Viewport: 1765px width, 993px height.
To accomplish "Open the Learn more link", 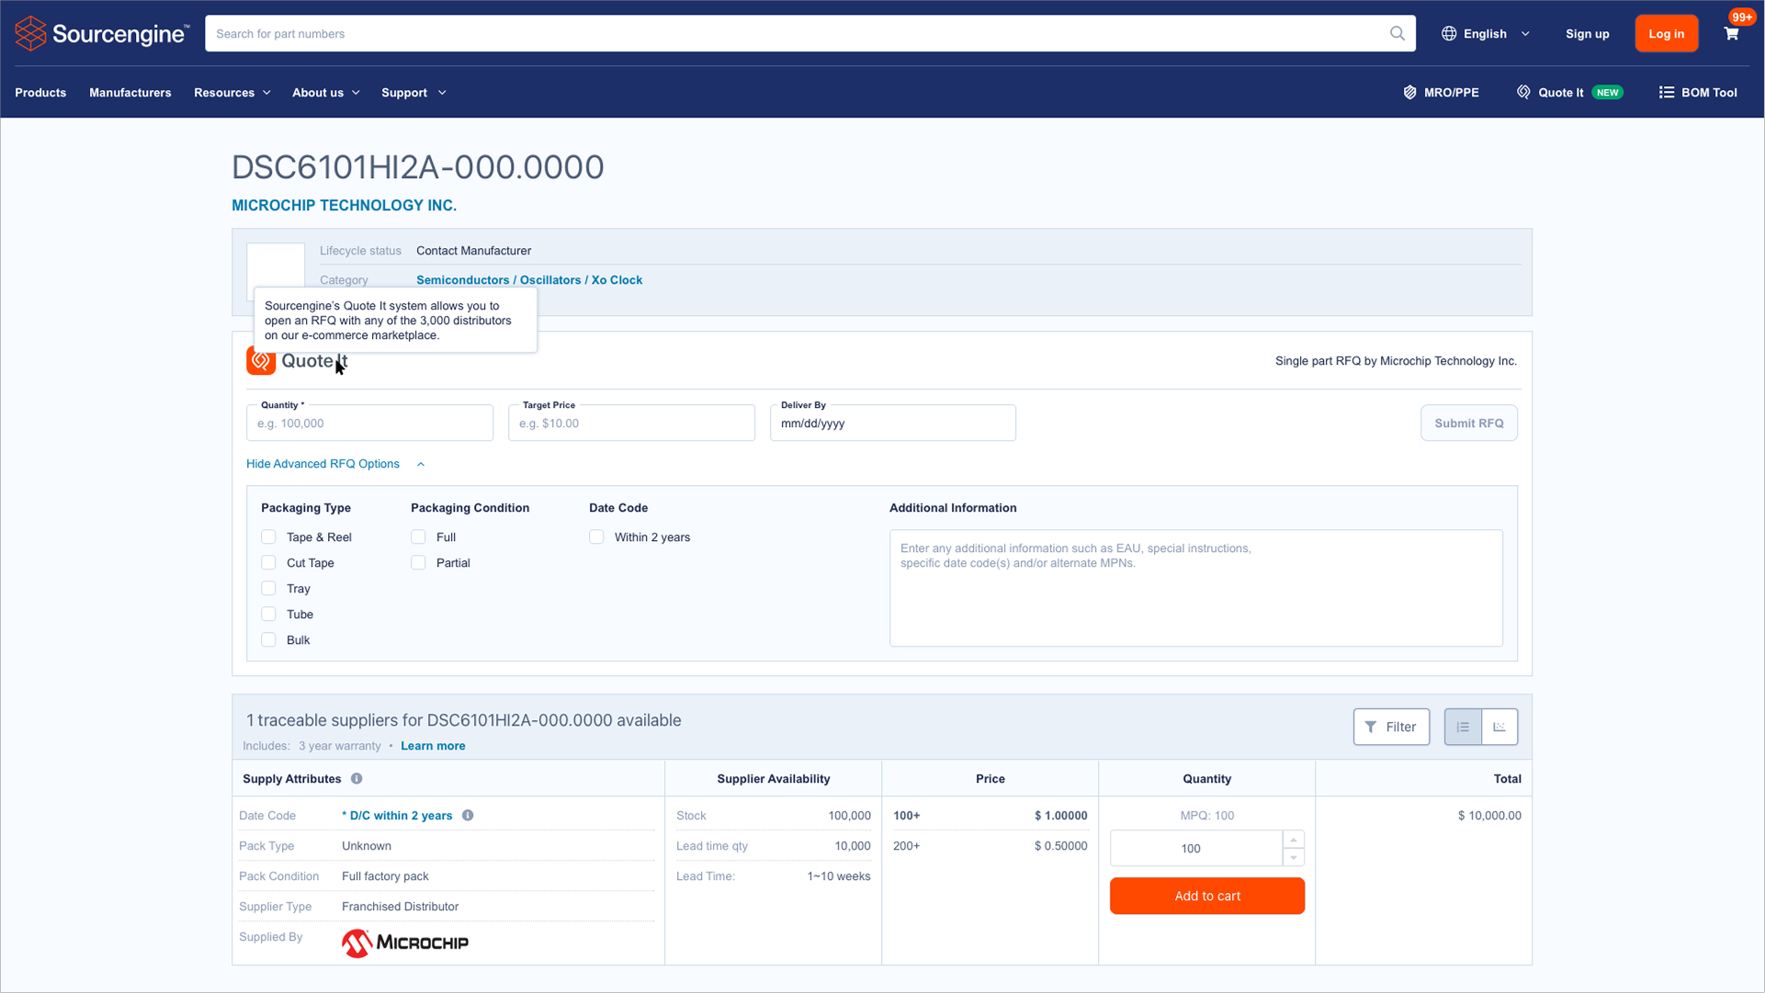I will [433, 746].
